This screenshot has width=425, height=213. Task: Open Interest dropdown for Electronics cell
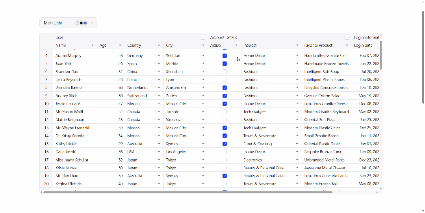(x=297, y=160)
